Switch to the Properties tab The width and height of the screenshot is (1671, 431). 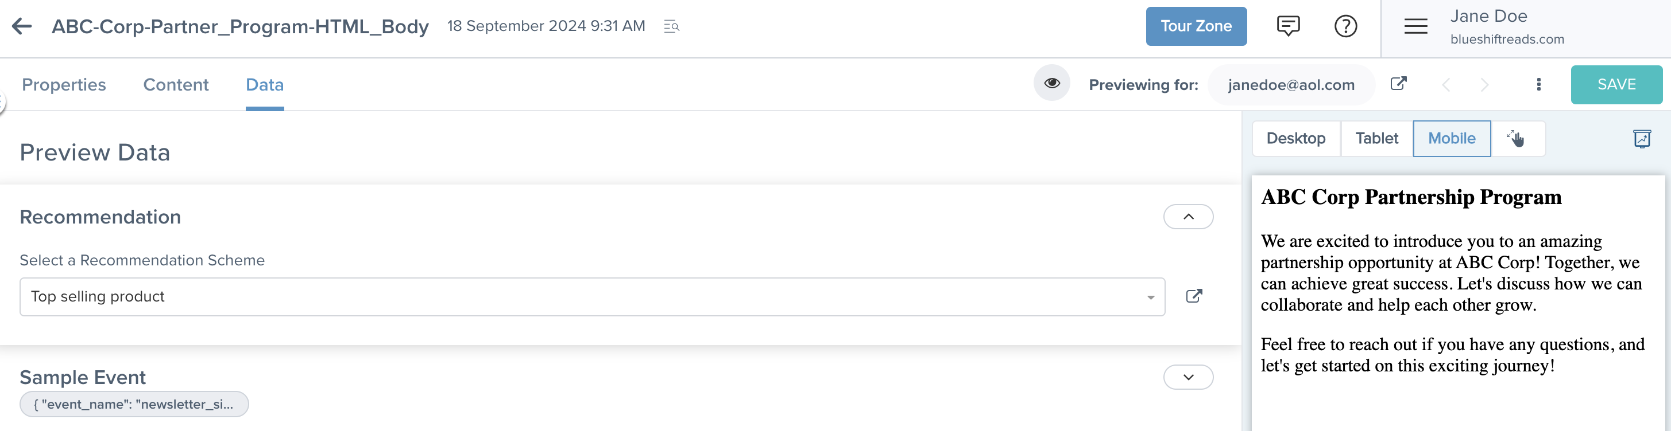pos(64,85)
